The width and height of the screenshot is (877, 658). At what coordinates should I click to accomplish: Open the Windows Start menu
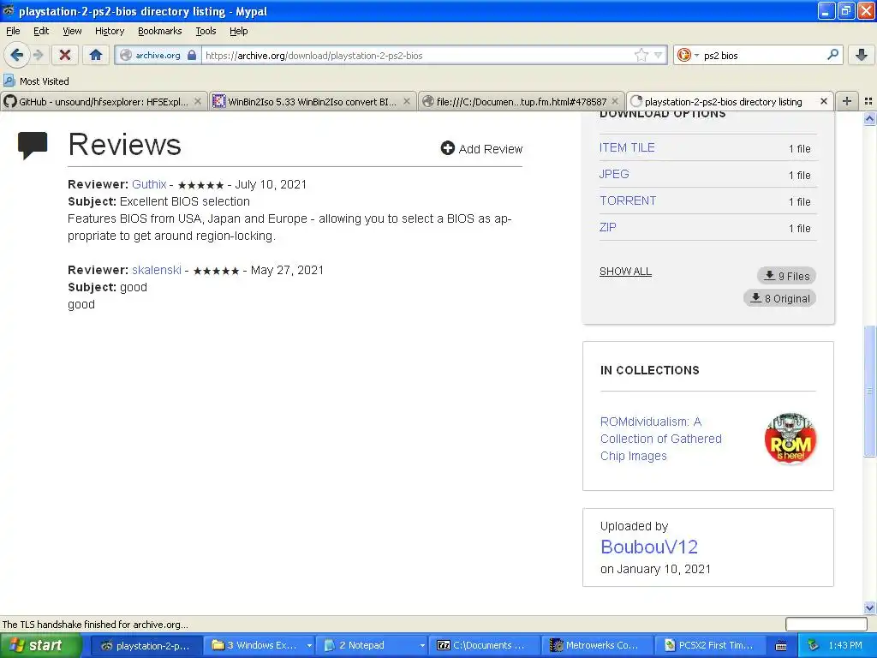40,645
